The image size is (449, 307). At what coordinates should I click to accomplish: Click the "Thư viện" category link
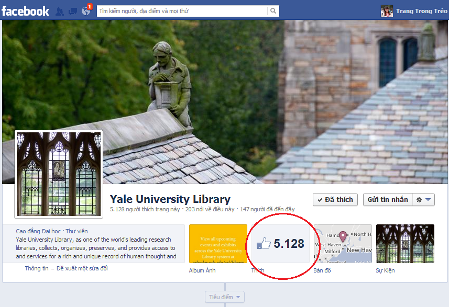(76, 231)
